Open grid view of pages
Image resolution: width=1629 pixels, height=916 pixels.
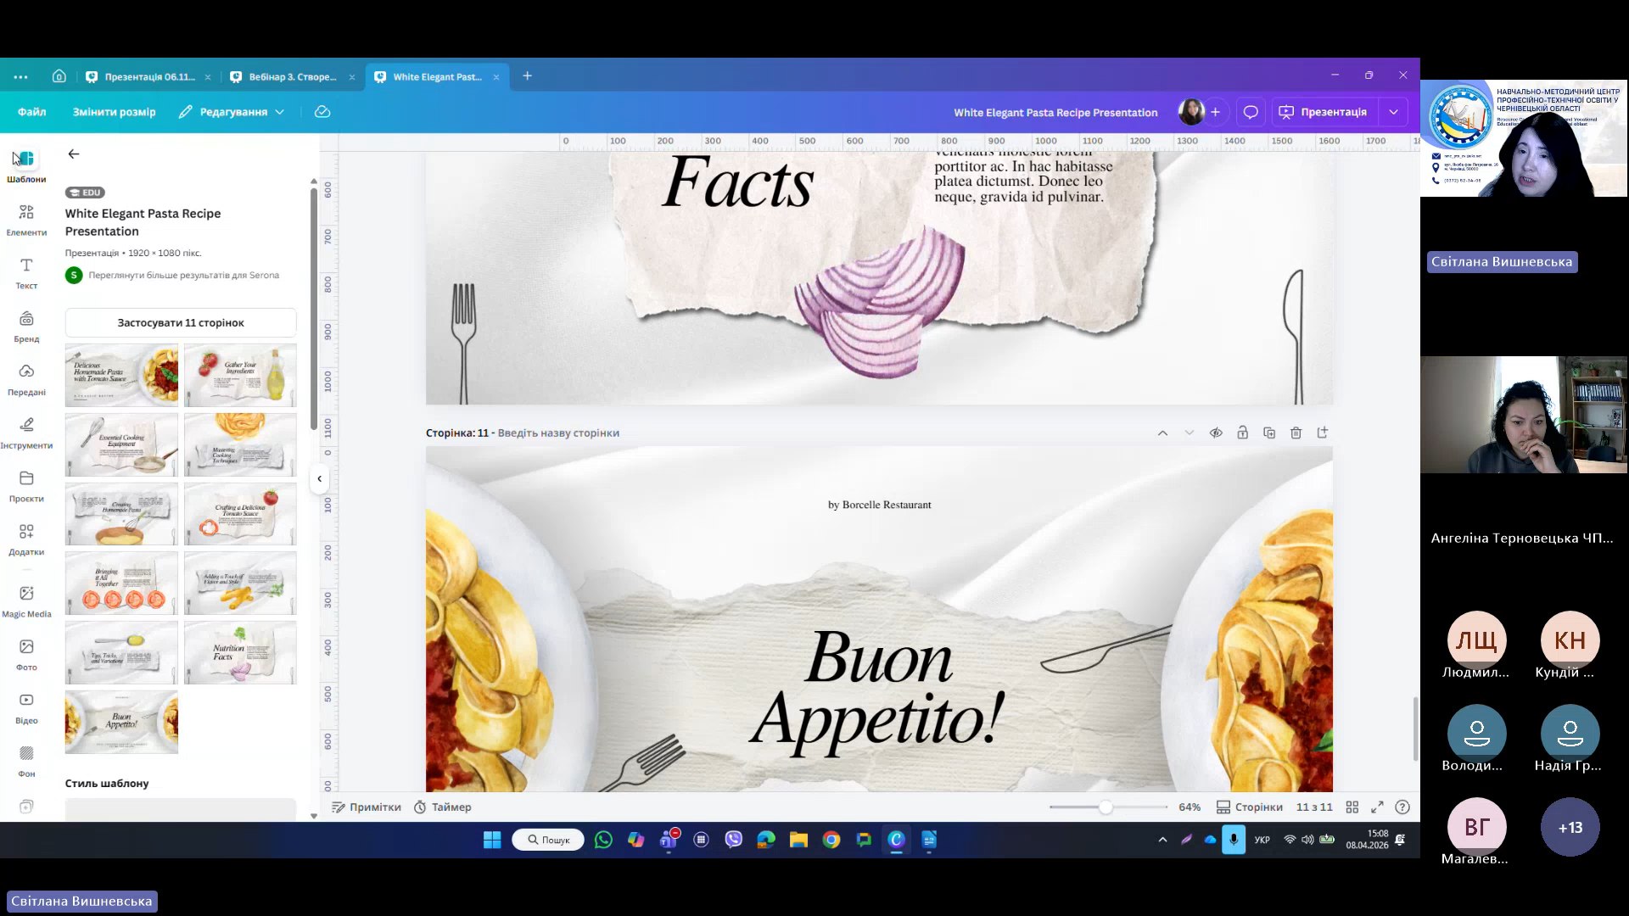[1352, 807]
